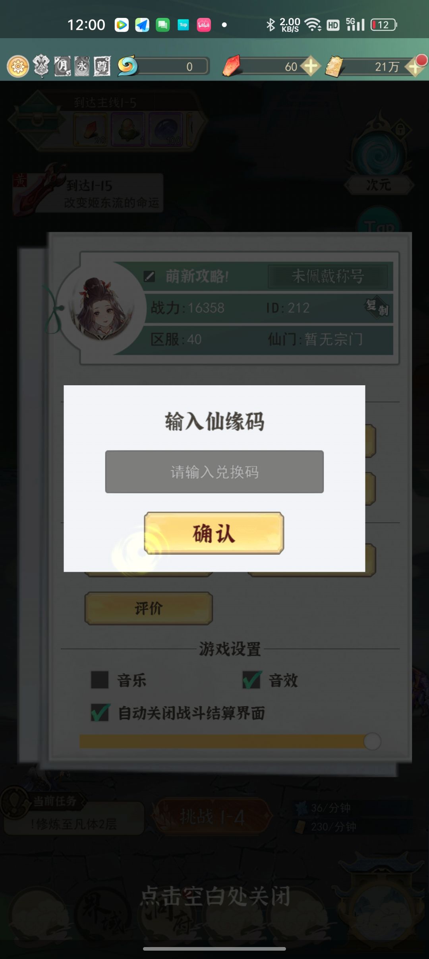
Task: Tap the 请输入兑换码 input field
Action: click(214, 472)
